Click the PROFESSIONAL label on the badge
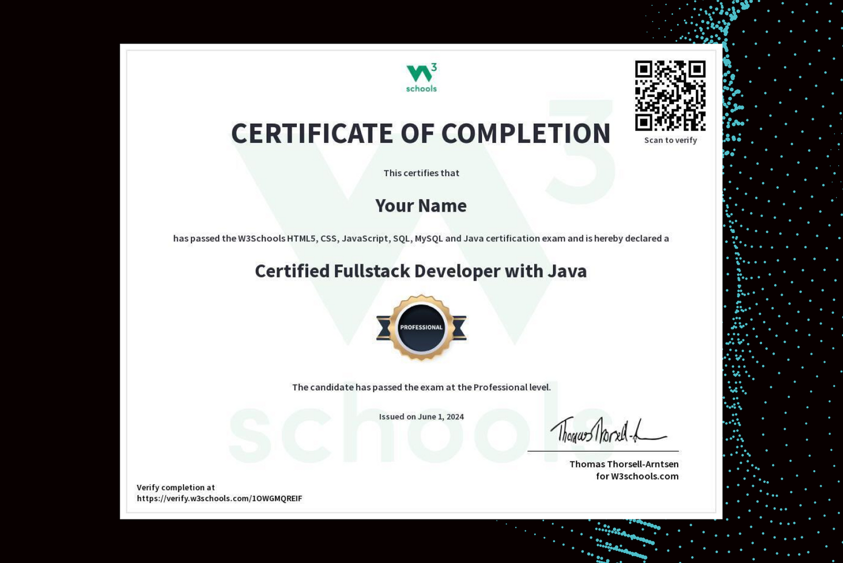 (421, 326)
